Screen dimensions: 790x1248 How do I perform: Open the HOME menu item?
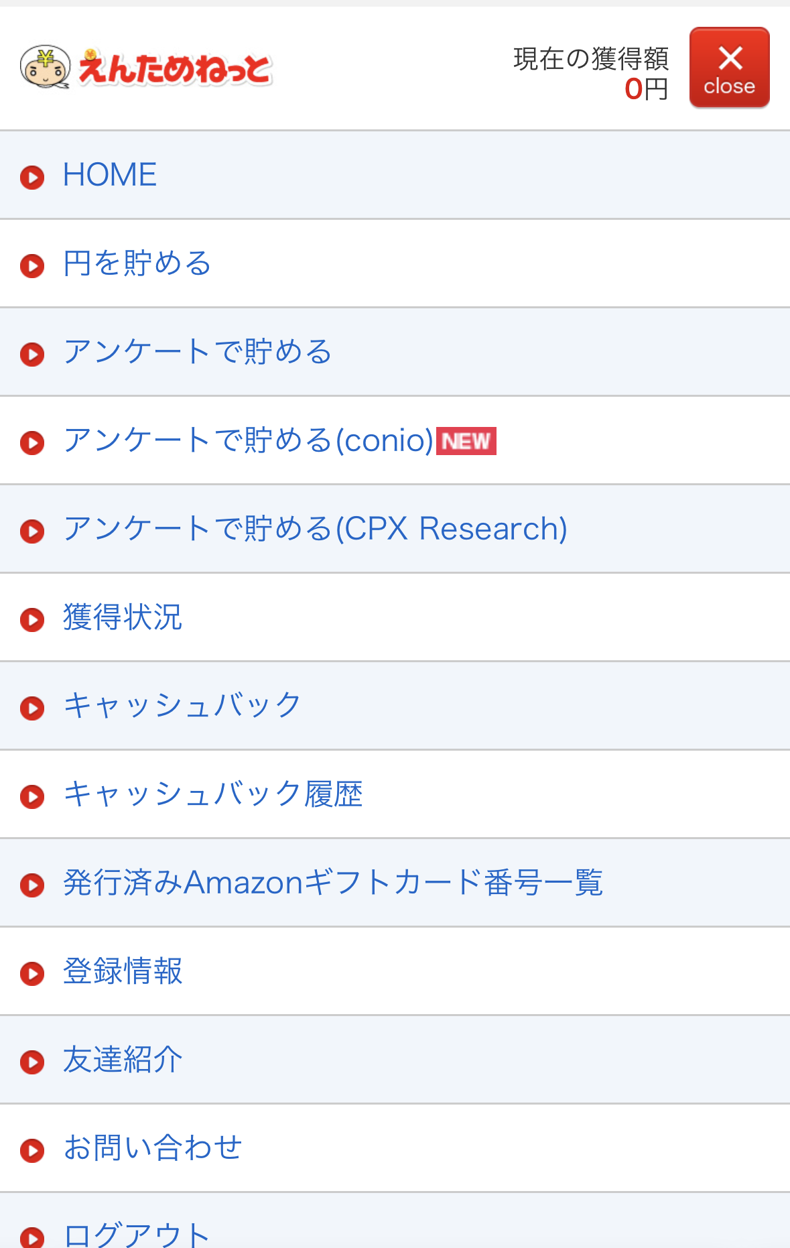pos(110,175)
